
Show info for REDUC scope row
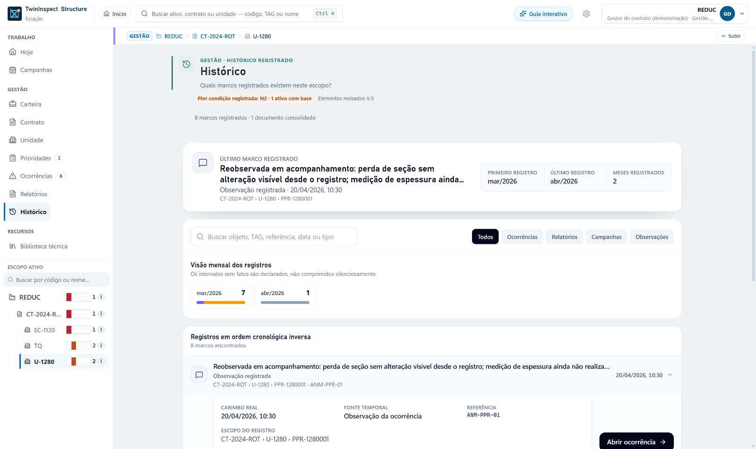click(101, 297)
